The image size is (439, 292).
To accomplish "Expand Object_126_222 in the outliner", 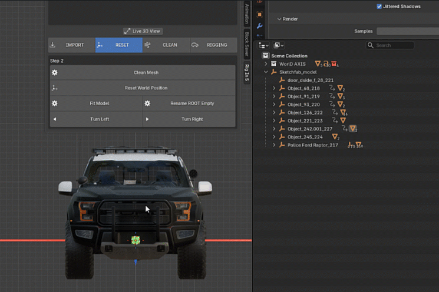I will (x=274, y=112).
